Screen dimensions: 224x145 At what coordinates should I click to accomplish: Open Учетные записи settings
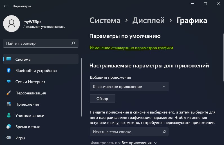point(41,115)
